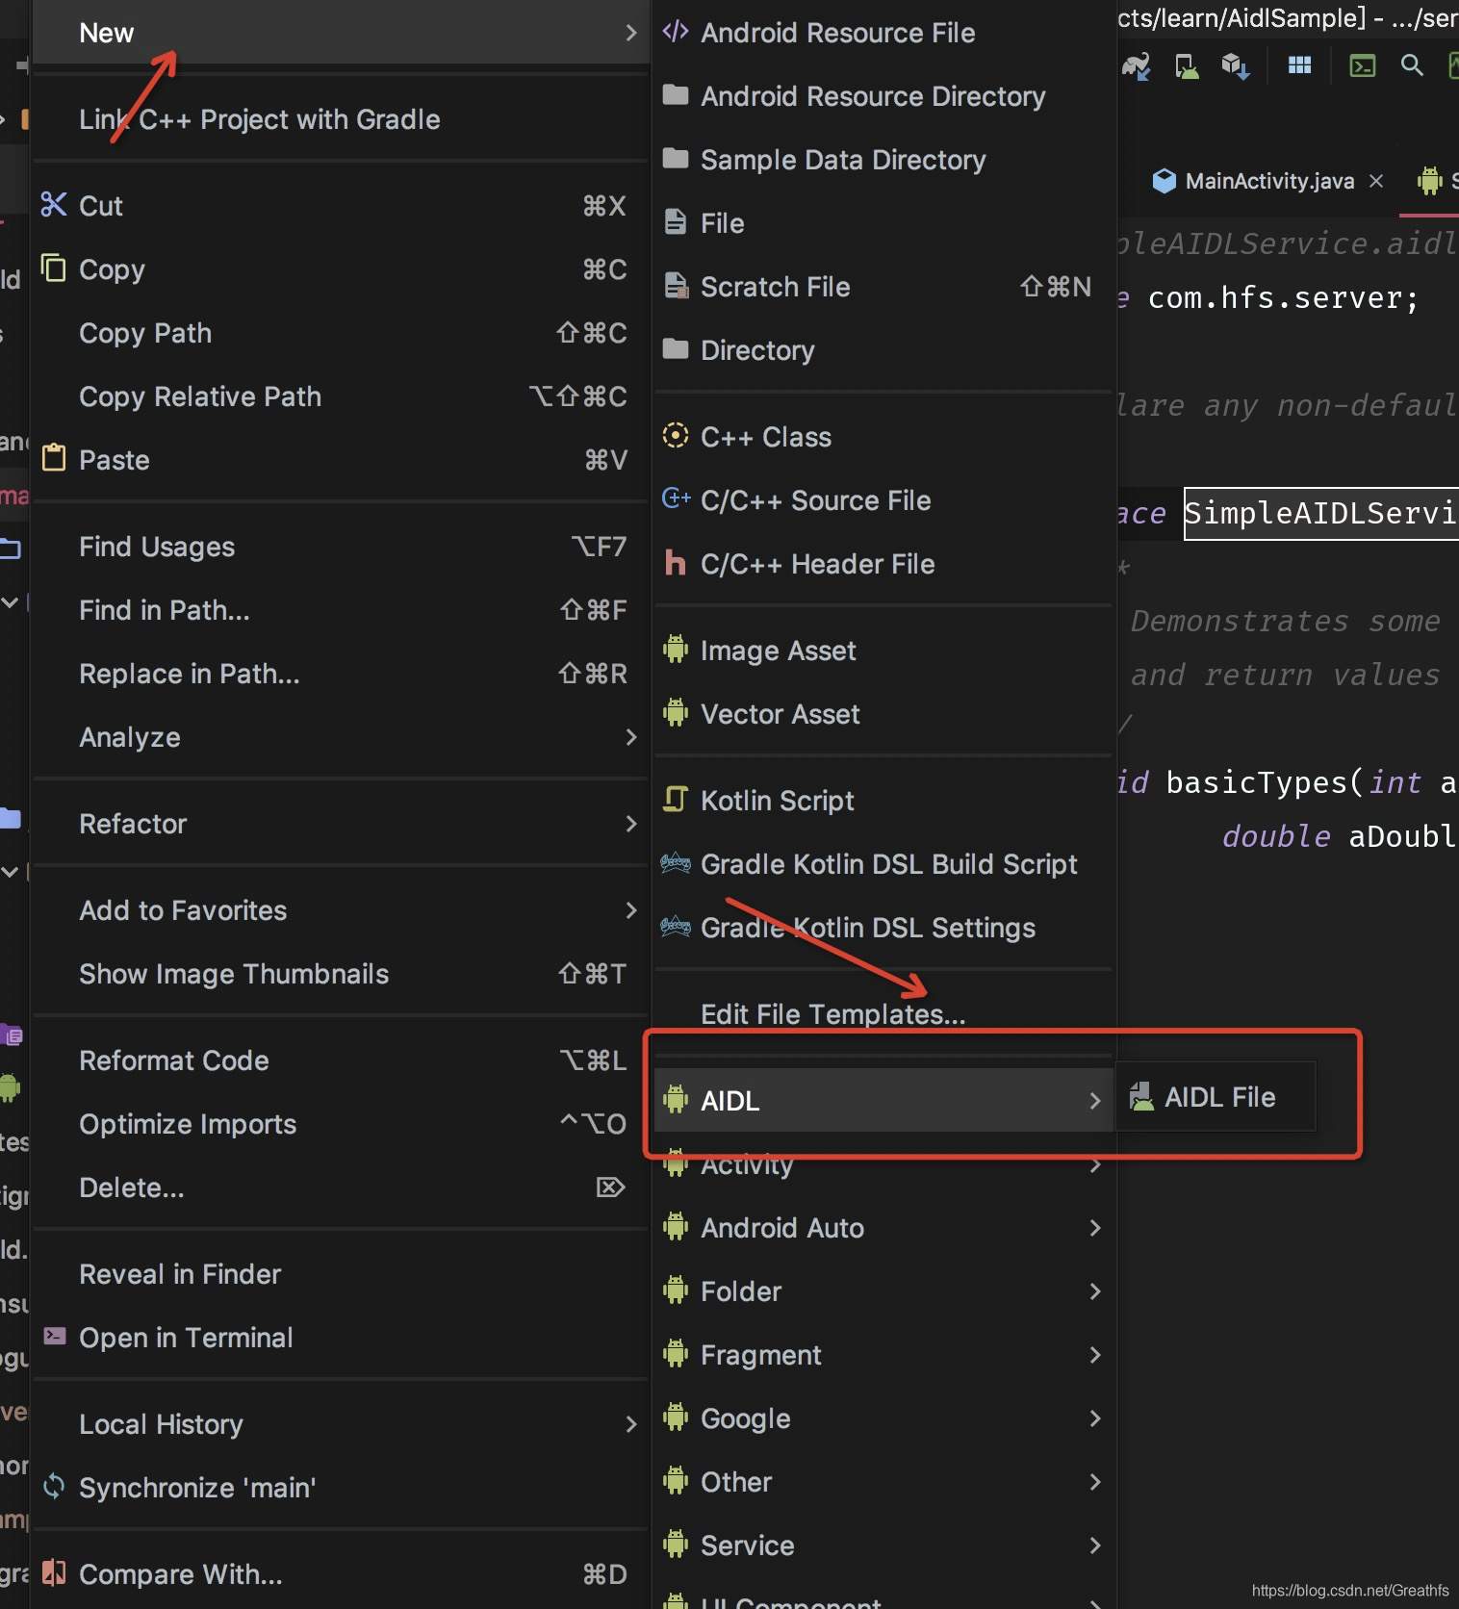Click the Project Structure grid toolbar icon
The image size is (1459, 1609).
pos(1300,65)
